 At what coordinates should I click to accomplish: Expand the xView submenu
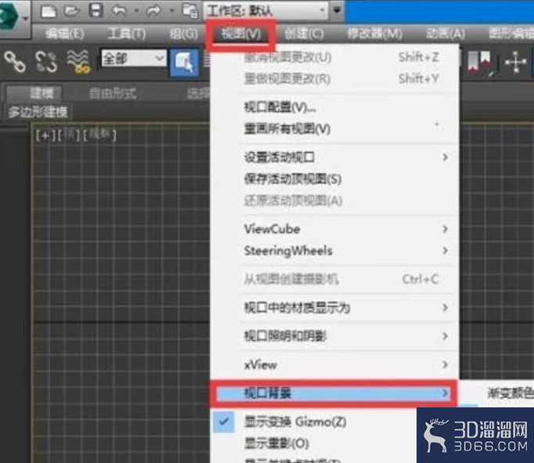[x=334, y=365]
